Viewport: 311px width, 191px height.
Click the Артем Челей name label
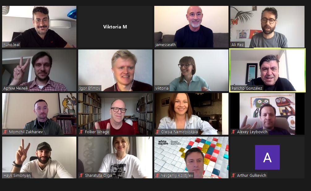15,88
